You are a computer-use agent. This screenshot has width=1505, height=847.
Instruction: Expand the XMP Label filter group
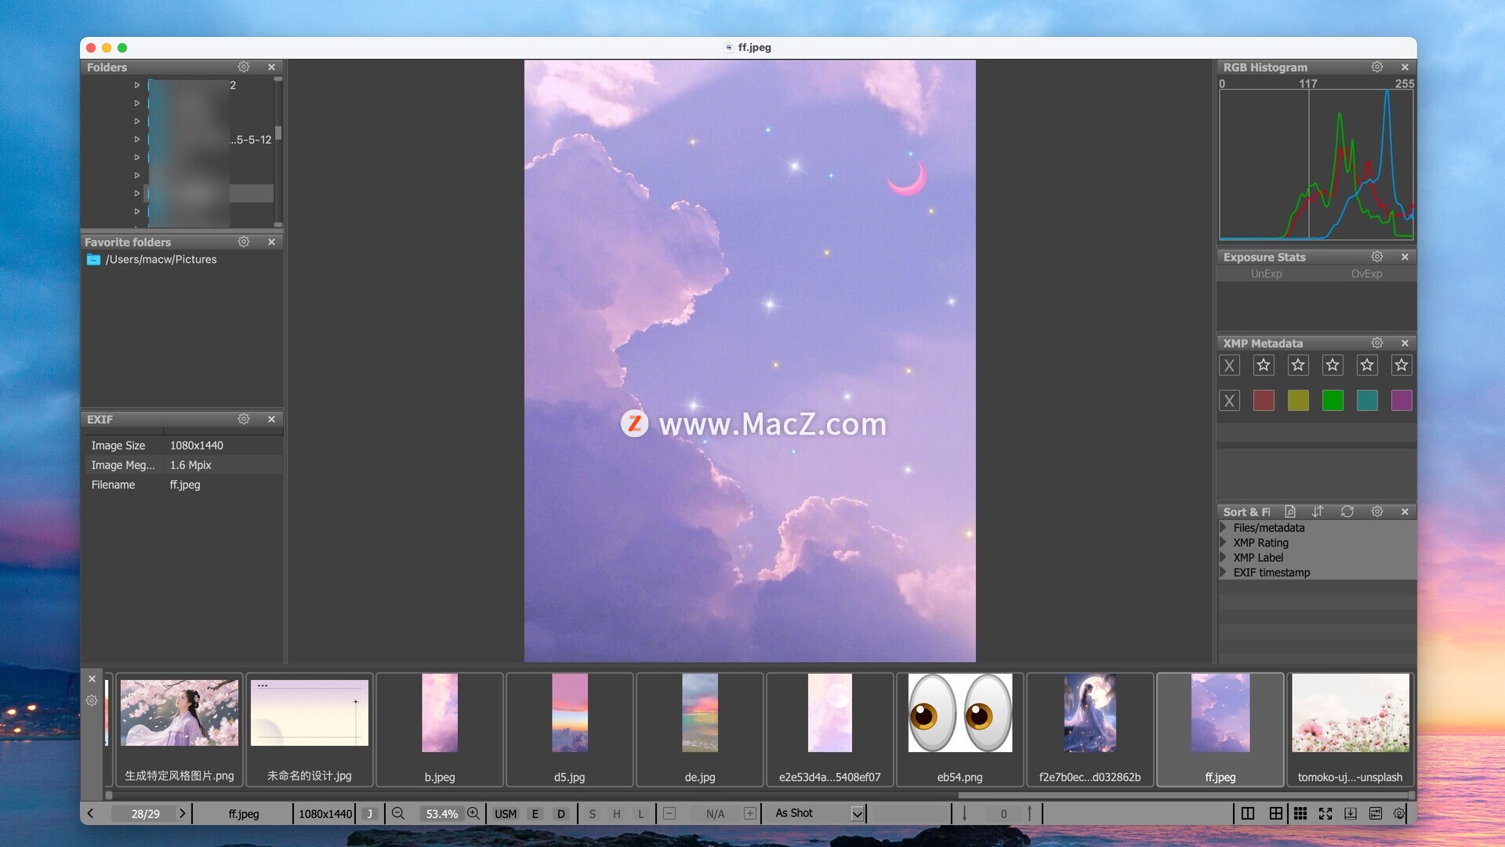[x=1223, y=558]
